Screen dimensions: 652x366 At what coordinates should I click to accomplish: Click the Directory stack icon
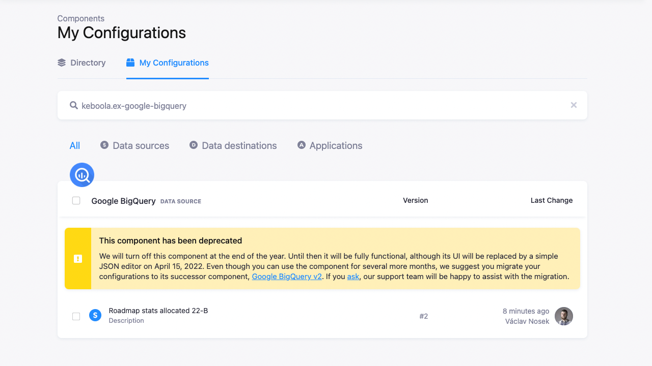[61, 62]
